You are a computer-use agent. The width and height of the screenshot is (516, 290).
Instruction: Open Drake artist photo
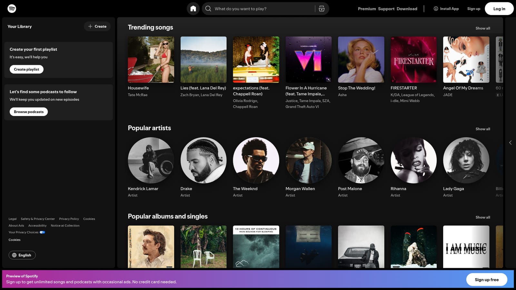click(203, 160)
